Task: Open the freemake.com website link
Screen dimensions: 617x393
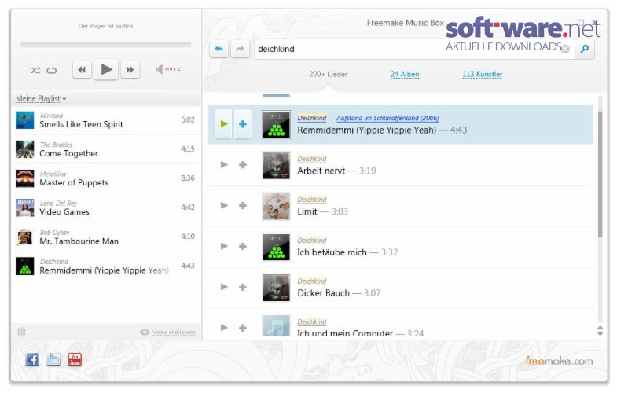Action: coord(559,361)
